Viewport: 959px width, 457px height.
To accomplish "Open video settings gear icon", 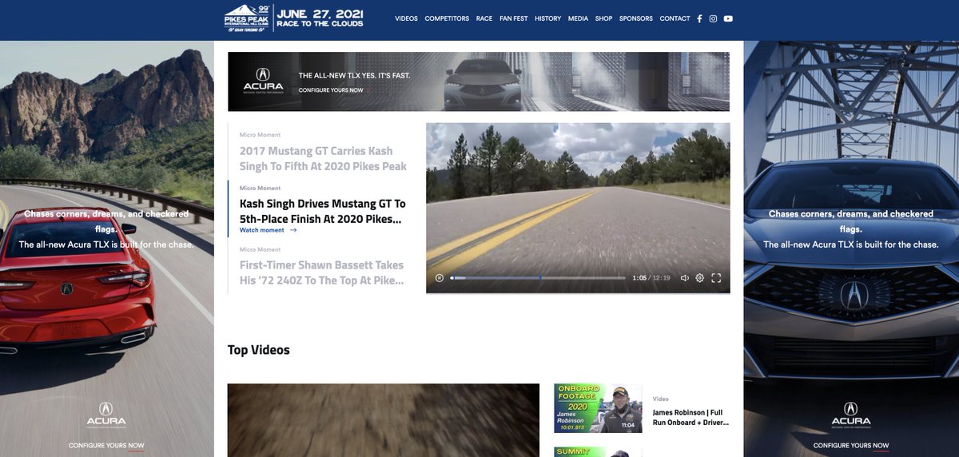I will tap(700, 278).
